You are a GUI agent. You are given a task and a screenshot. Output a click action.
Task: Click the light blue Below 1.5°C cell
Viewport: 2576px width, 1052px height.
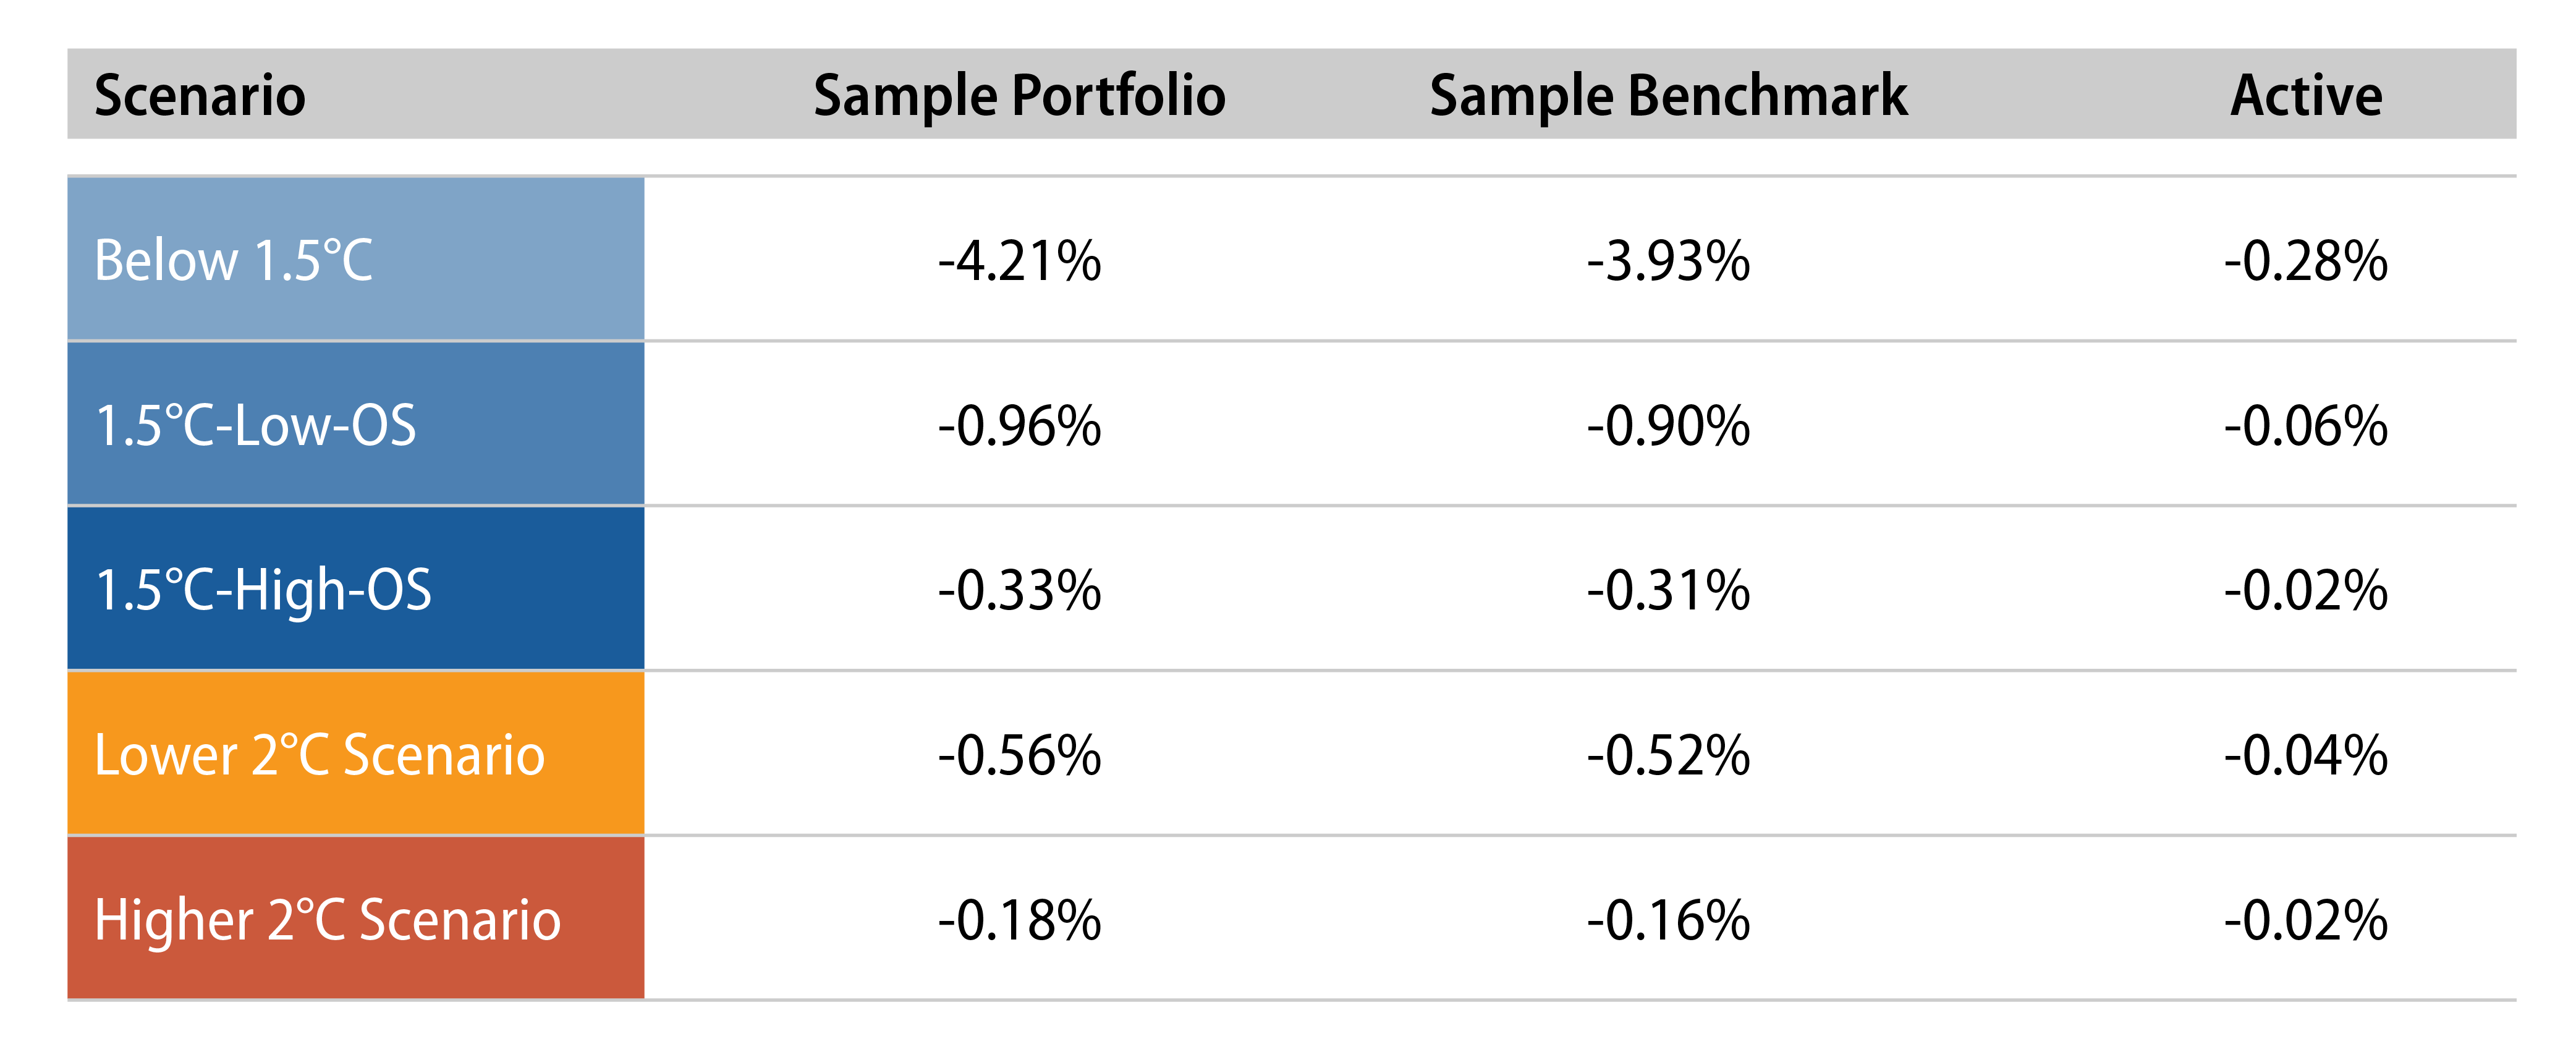(x=355, y=260)
